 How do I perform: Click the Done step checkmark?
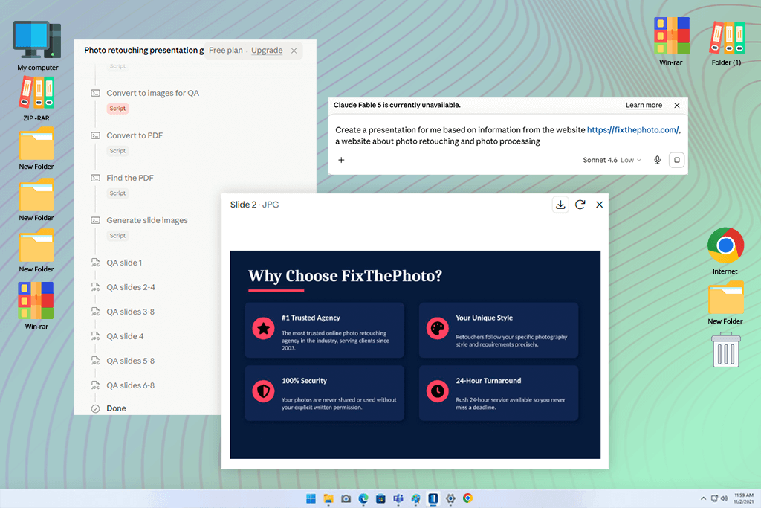[96, 408]
